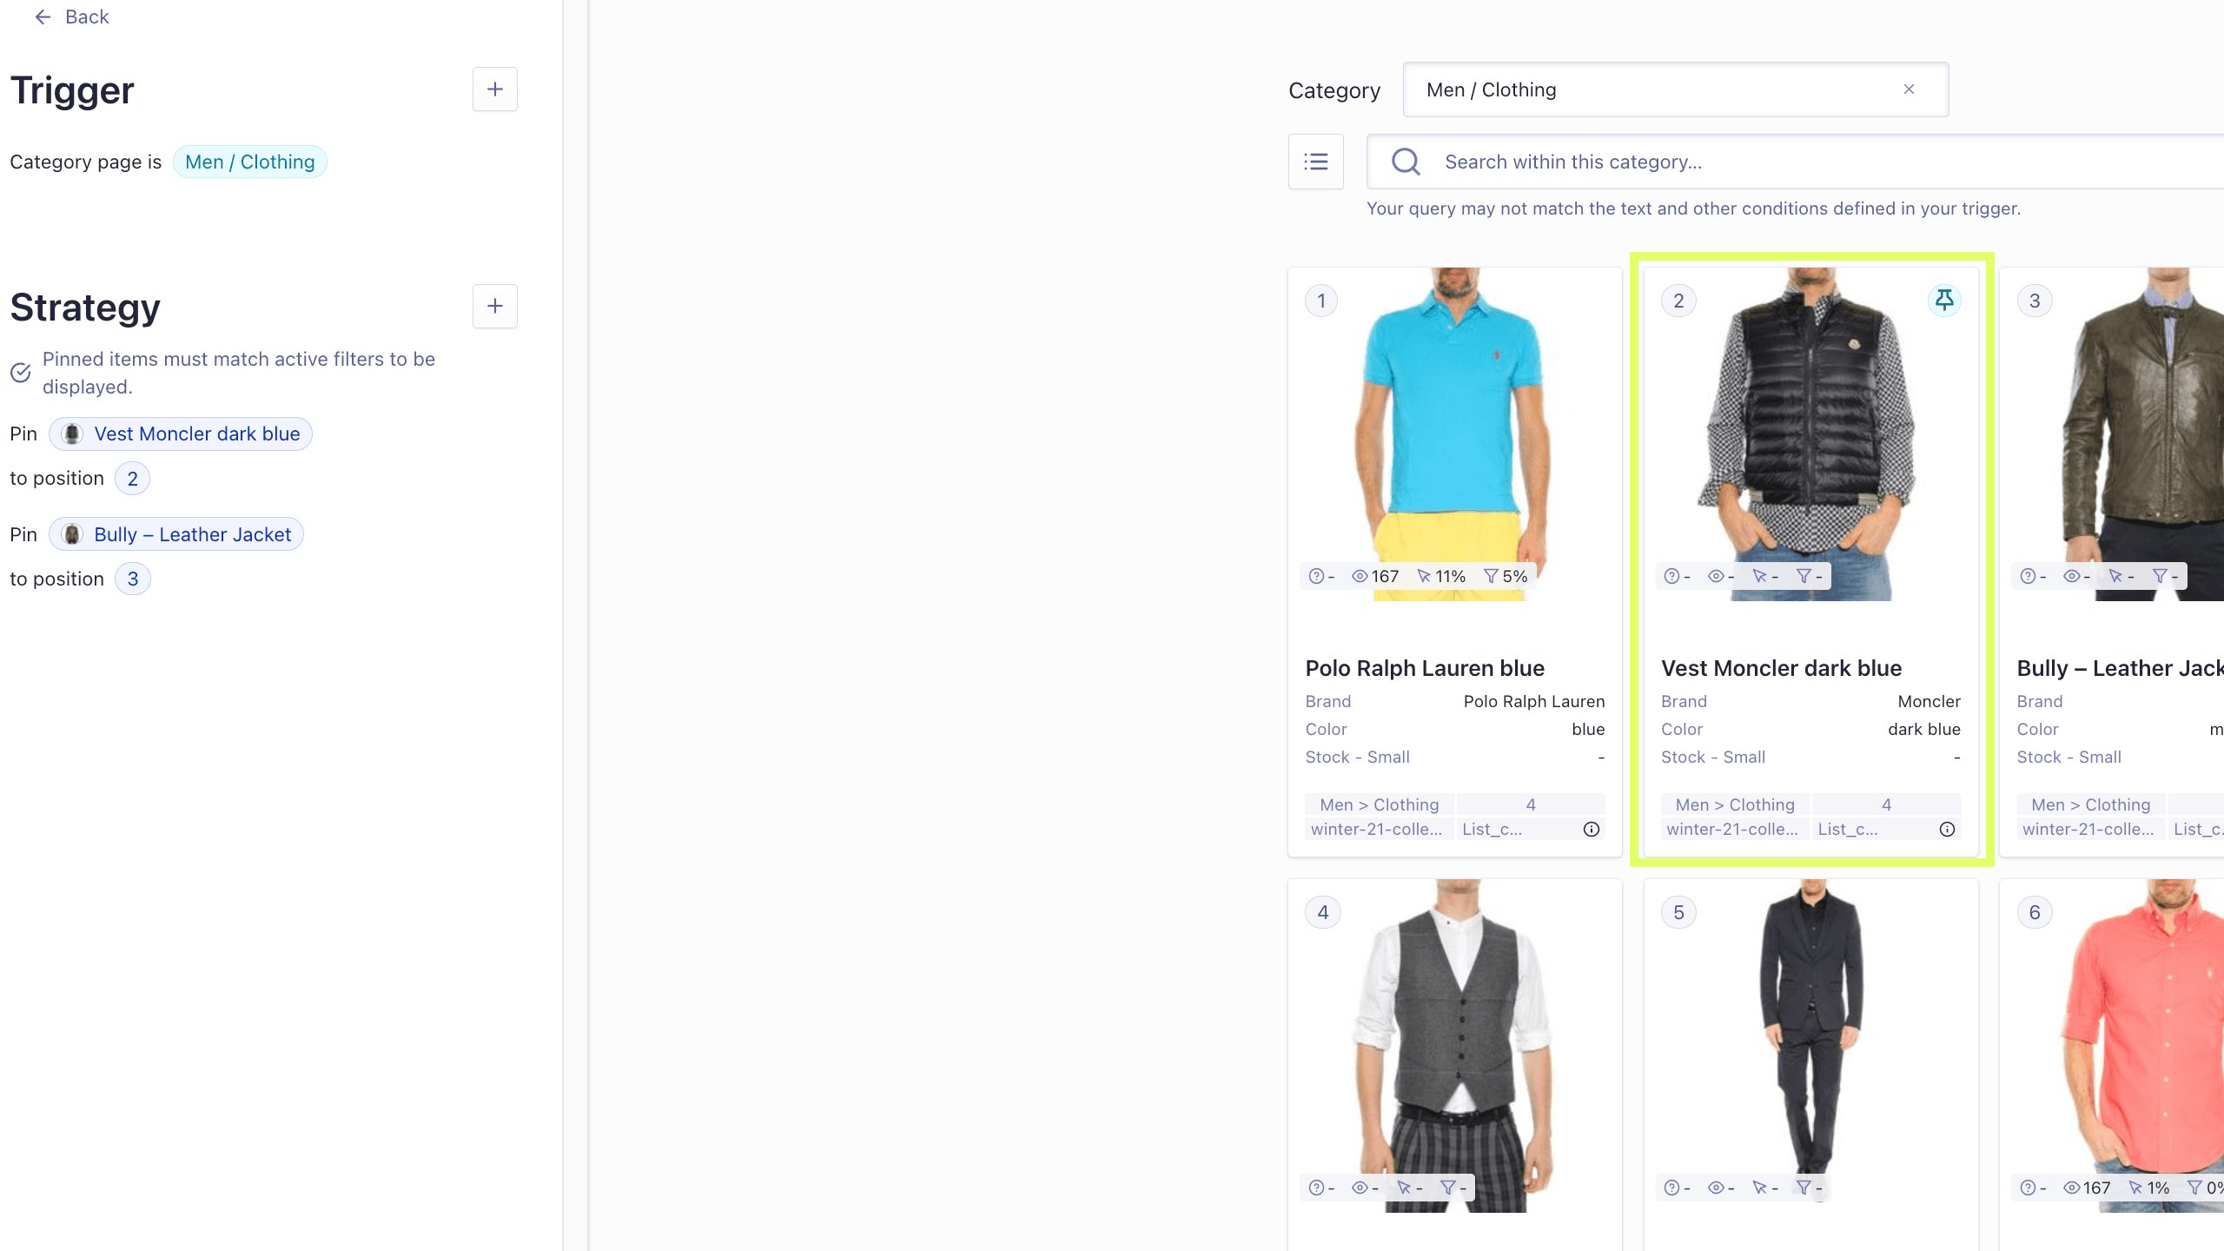Go back using the Back arrow link
The height and width of the screenshot is (1251, 2224).
71,17
